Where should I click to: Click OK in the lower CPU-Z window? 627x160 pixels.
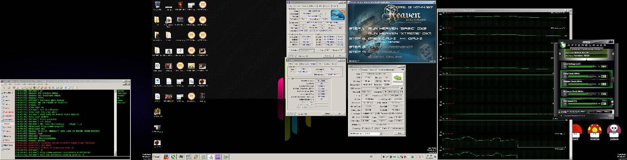[339, 114]
